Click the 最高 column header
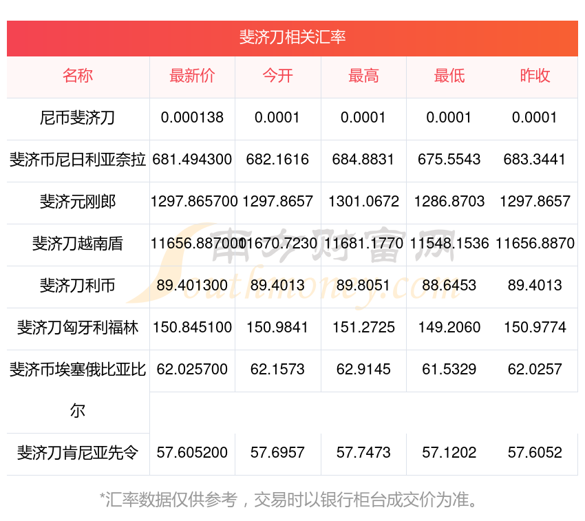Screen dimensions: 585x521 pyautogui.click(x=363, y=76)
